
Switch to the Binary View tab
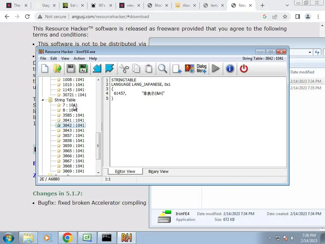point(158,171)
